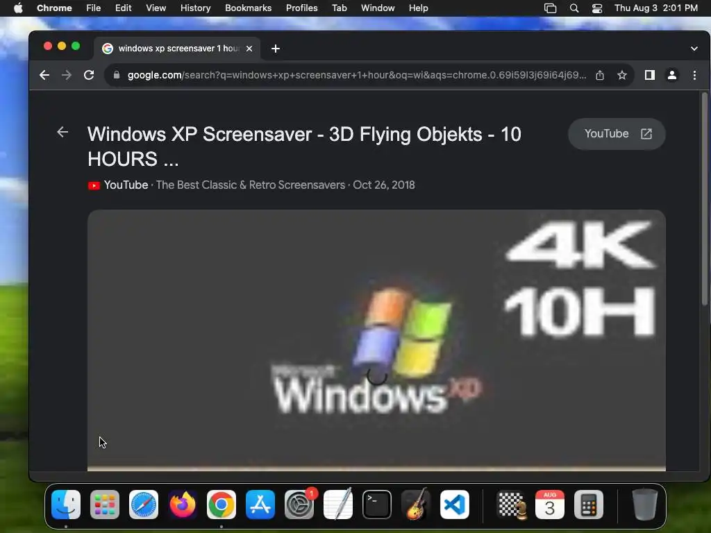The image size is (711, 533).
Task: Click the Stage Manager menu bar icon
Action: pyautogui.click(x=550, y=8)
